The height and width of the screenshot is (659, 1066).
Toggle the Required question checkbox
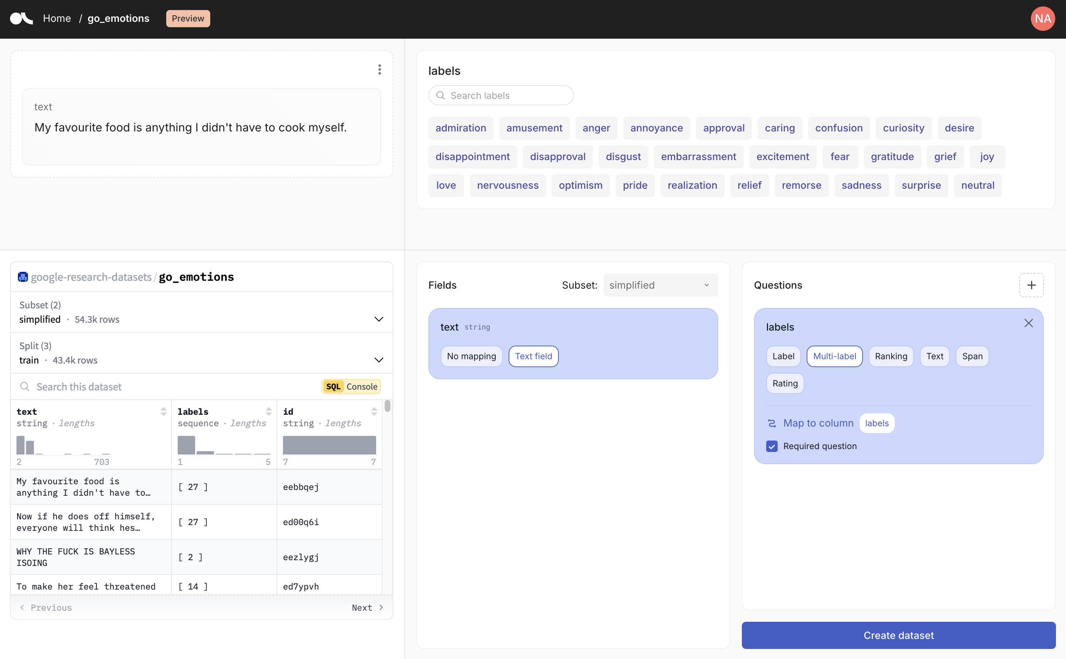tap(772, 446)
